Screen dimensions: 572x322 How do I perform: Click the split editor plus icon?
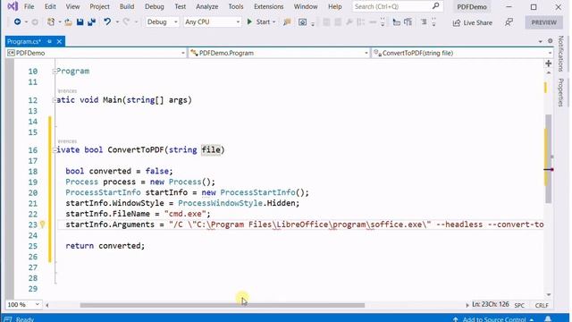[548, 64]
